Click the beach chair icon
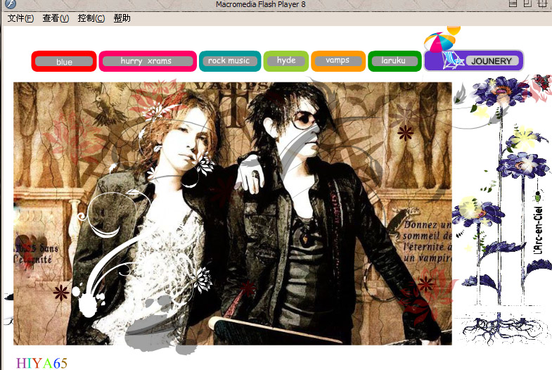 pos(451,60)
